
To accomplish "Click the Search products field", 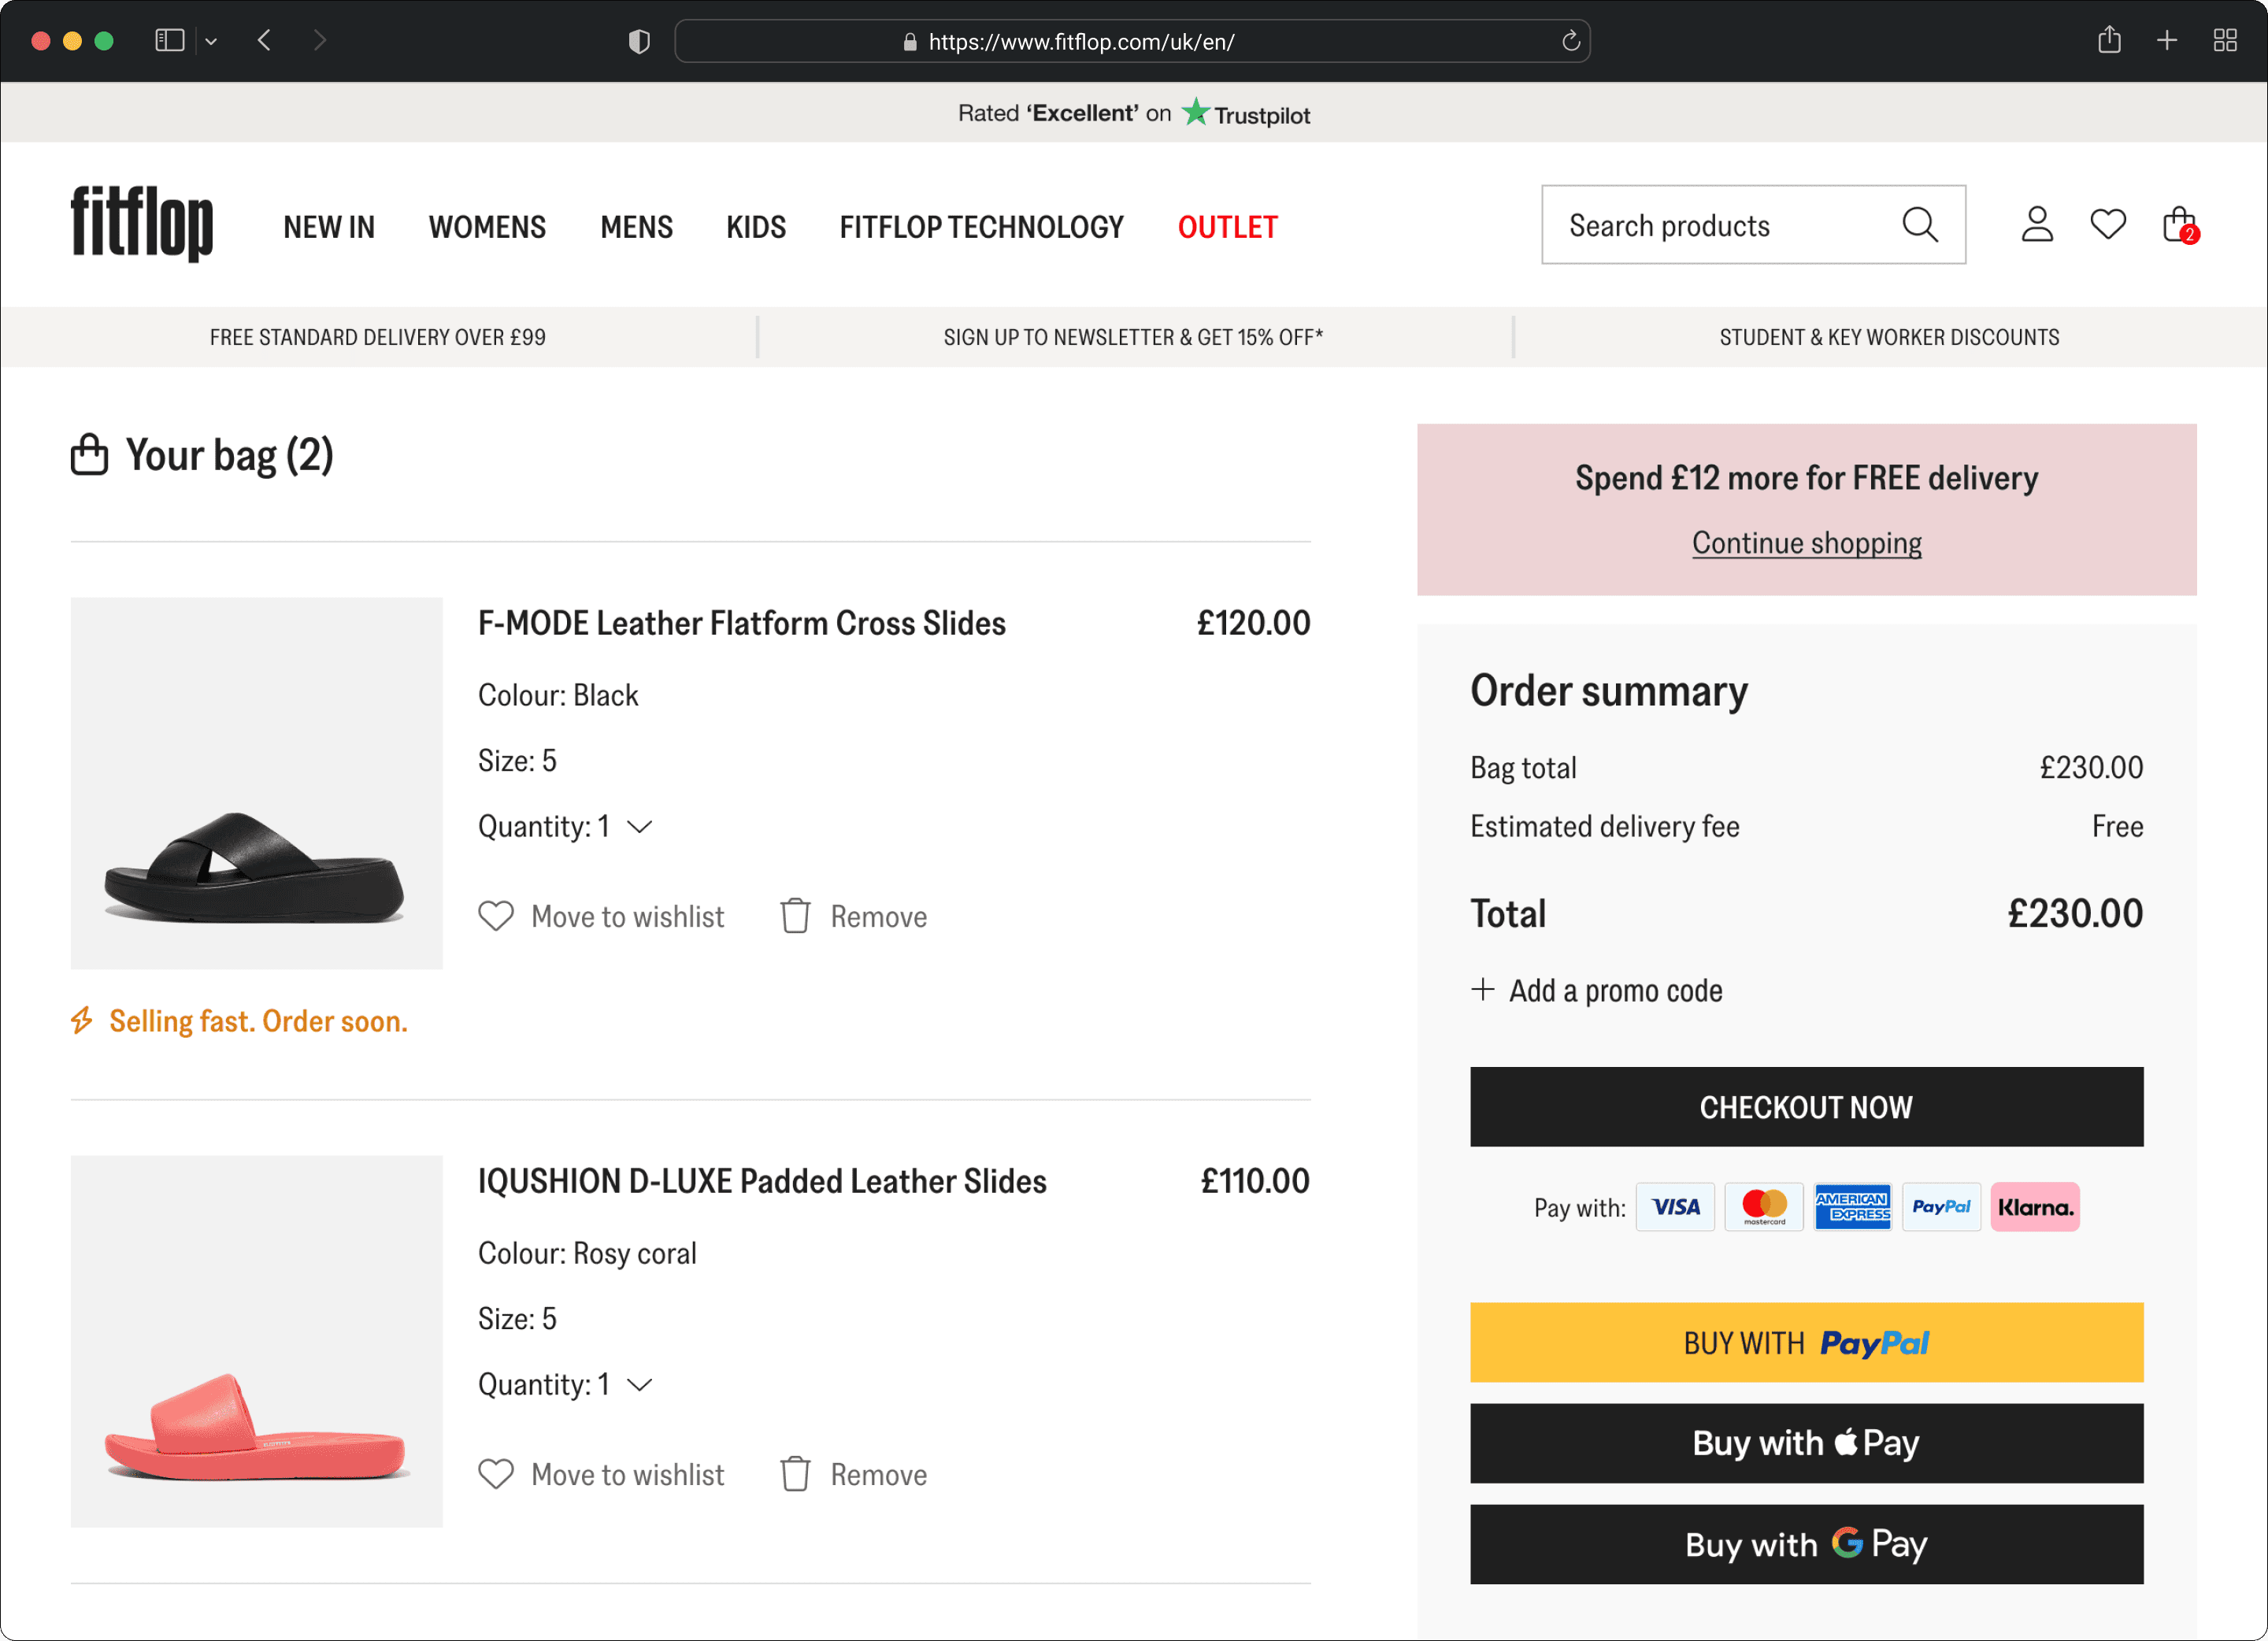I will [x=1752, y=225].
